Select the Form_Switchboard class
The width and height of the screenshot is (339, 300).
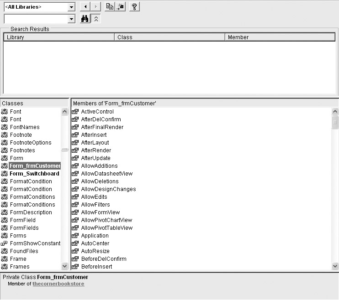34,174
